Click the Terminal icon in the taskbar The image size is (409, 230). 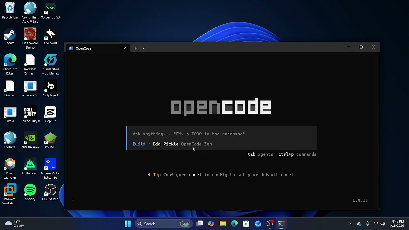(x=281, y=224)
